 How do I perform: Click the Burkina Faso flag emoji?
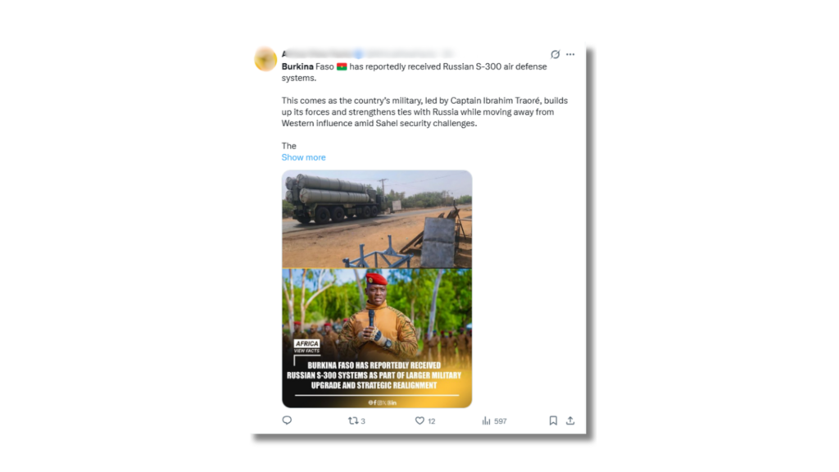pyautogui.click(x=342, y=66)
